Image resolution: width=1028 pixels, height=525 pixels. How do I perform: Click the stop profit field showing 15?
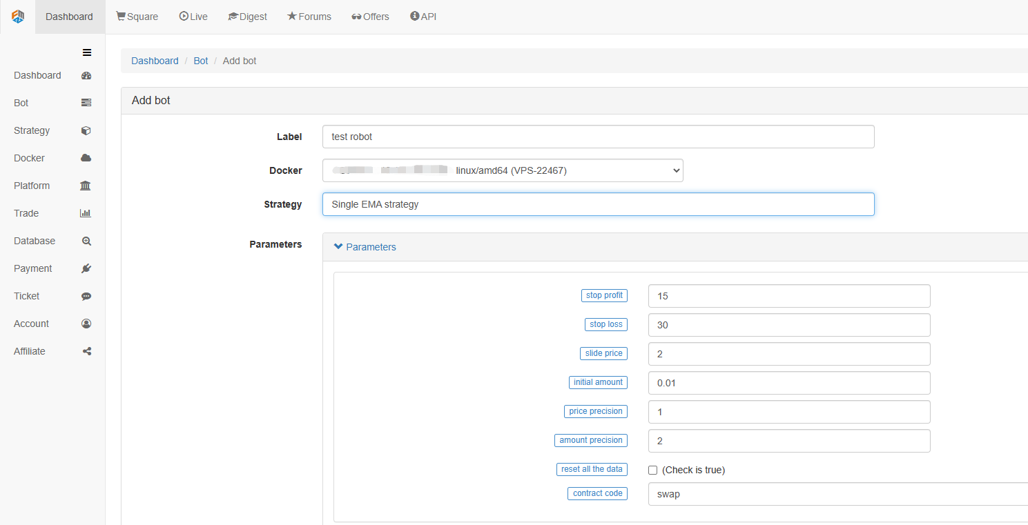point(789,296)
